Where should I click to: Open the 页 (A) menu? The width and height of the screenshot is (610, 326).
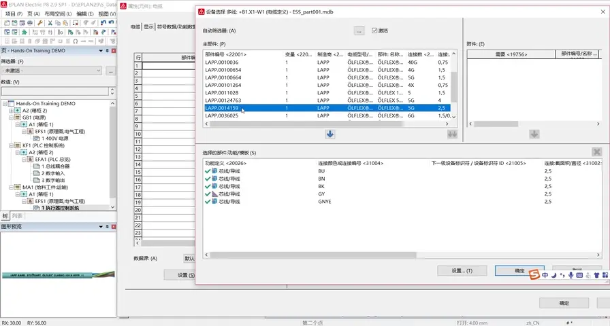[33, 14]
